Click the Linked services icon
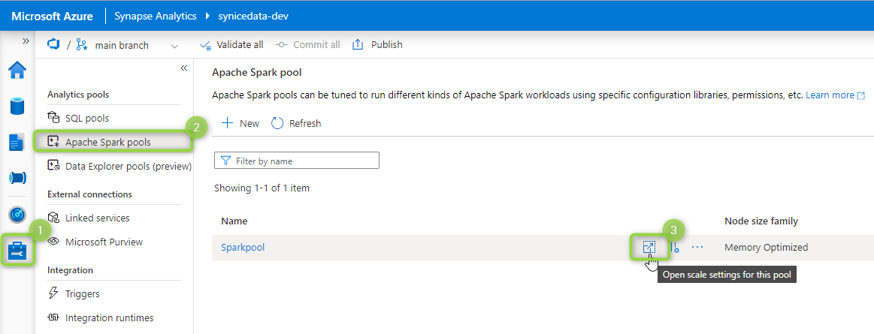Screen dimensions: 874x334 53,218
